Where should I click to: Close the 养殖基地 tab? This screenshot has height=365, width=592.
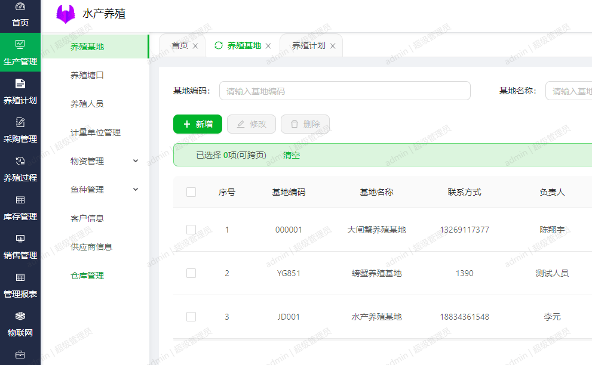pyautogui.click(x=268, y=46)
